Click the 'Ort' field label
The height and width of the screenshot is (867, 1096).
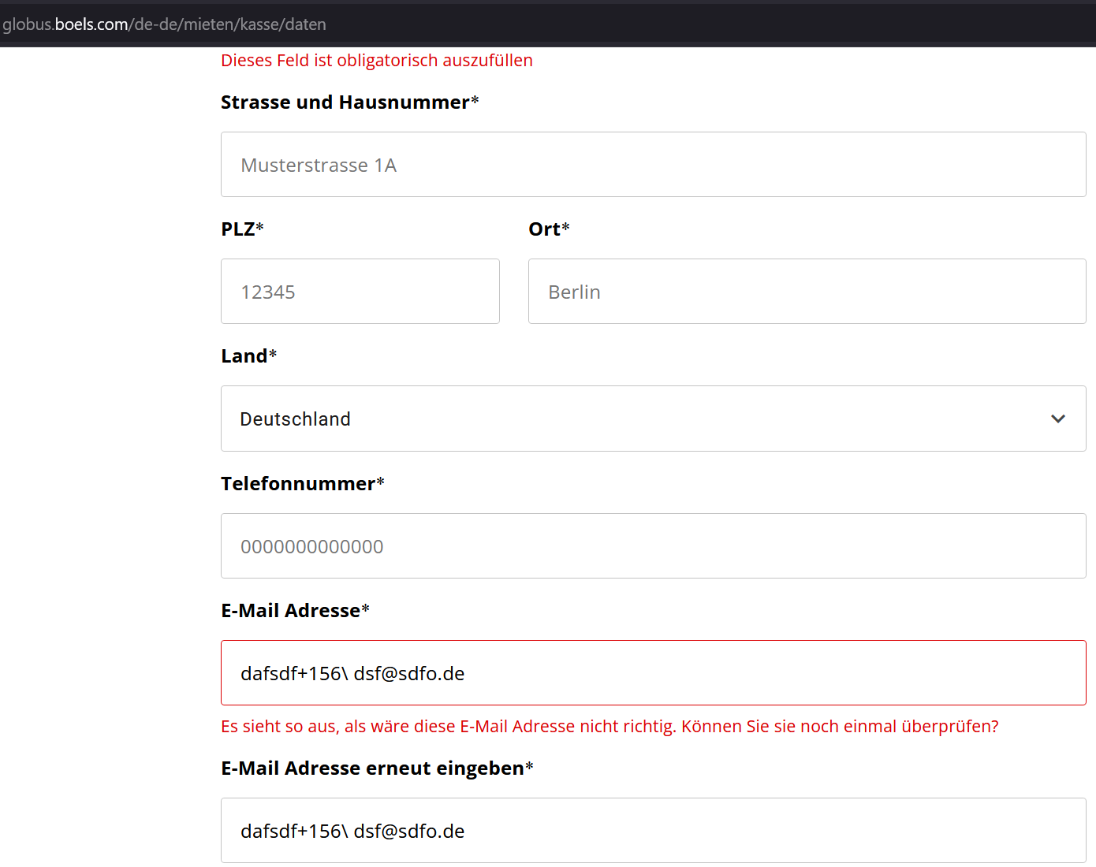544,229
